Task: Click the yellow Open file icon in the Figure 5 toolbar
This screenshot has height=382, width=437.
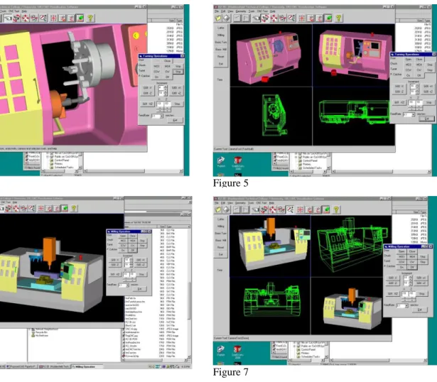Action: (x=218, y=18)
